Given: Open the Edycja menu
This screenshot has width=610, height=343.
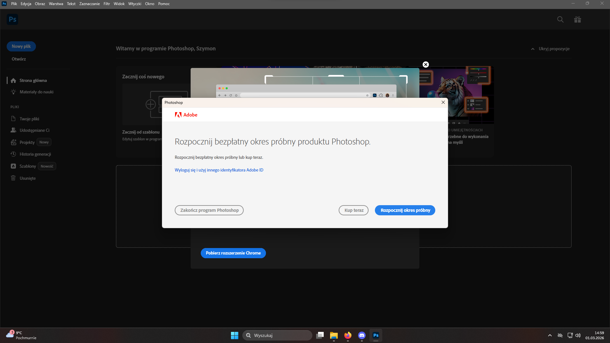Looking at the screenshot, I should [26, 4].
